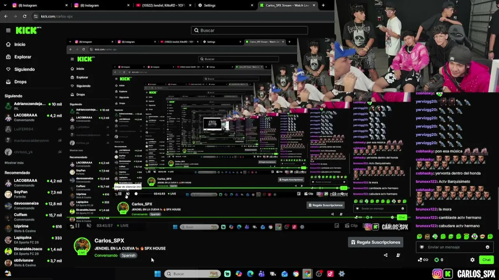Screen dimensions: 499x280
Task: Open the Kick hamburger sidebar menu
Action: (8, 30)
